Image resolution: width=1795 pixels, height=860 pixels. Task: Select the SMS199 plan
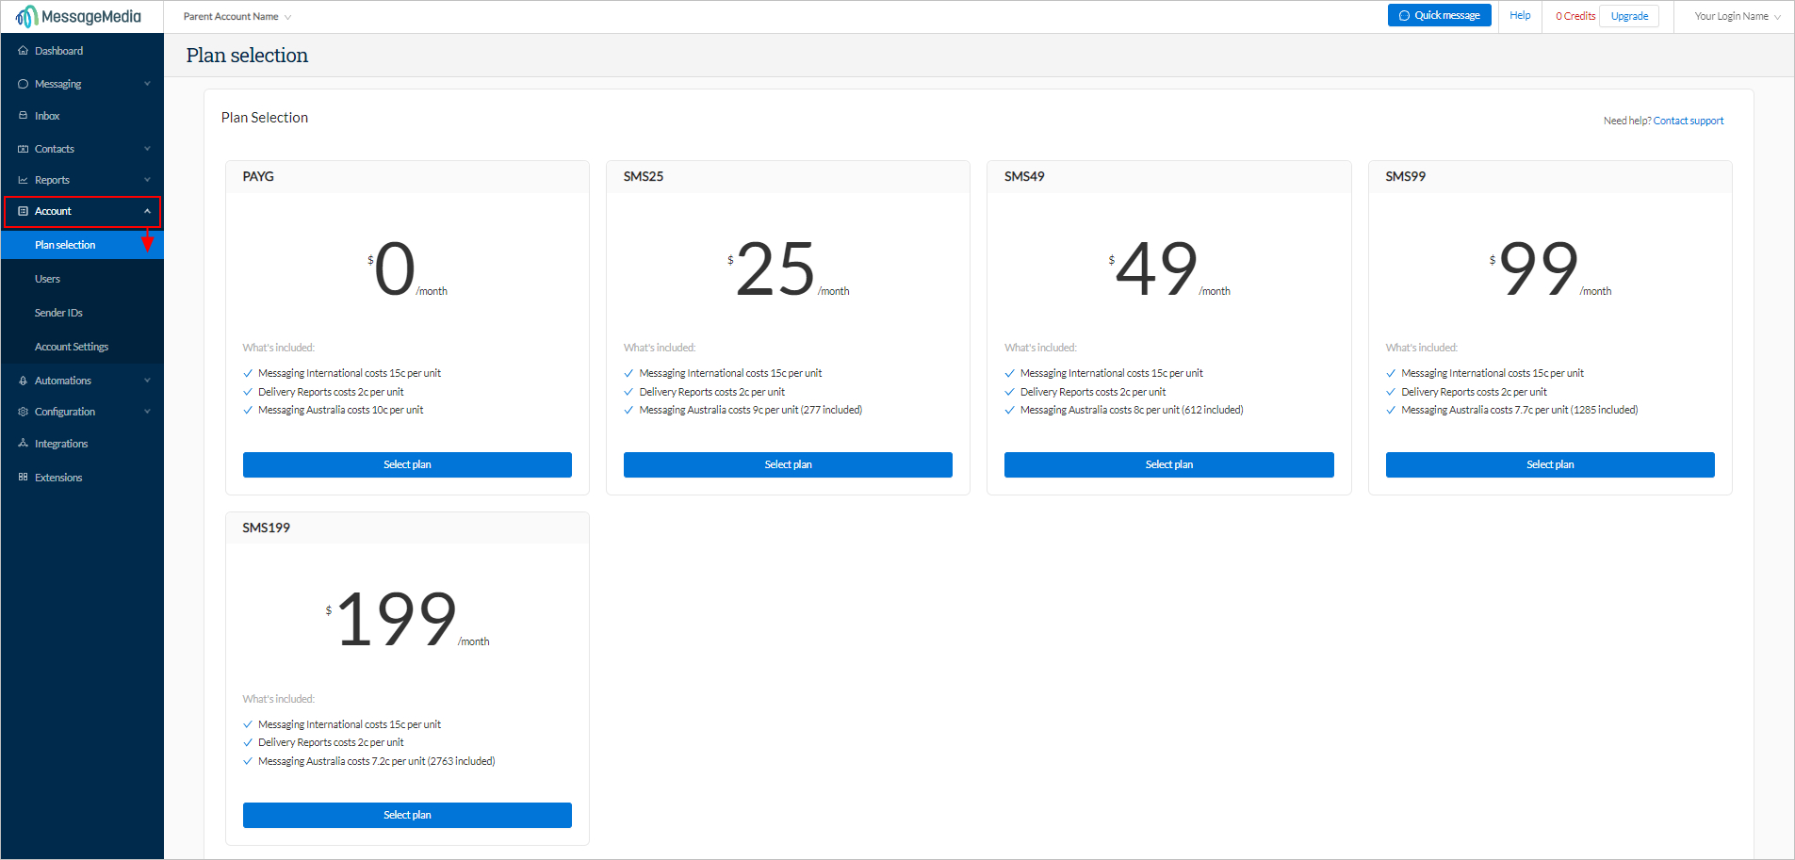(x=407, y=815)
